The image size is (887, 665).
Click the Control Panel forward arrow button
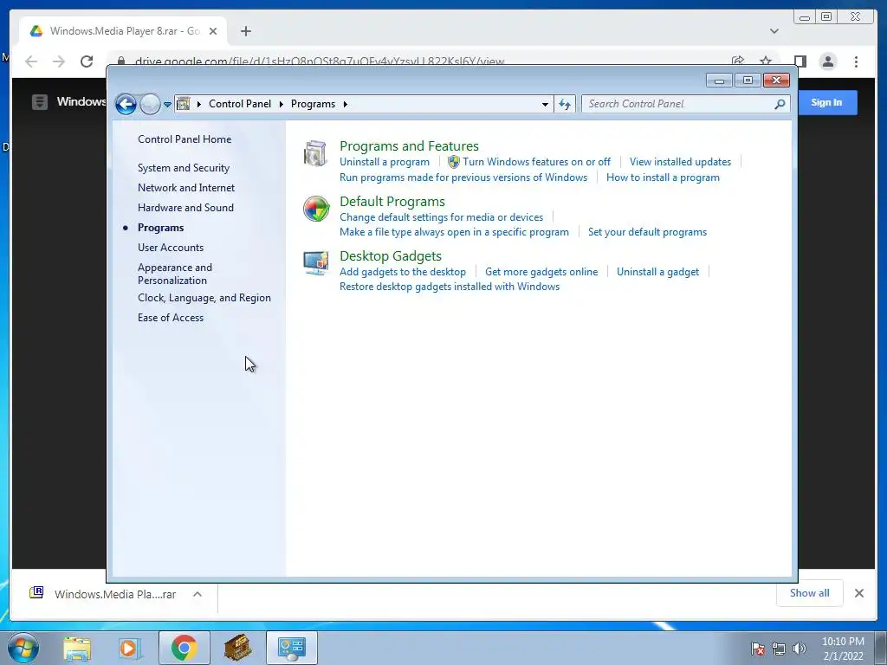point(150,104)
